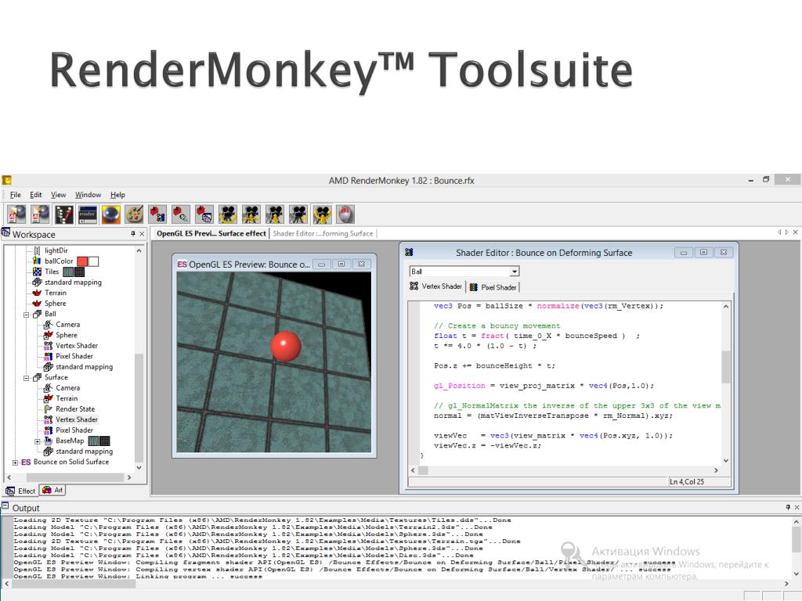Select the ES Bounce on Solid Surface effect
Image resolution: width=802 pixels, height=601 pixels.
coord(71,462)
